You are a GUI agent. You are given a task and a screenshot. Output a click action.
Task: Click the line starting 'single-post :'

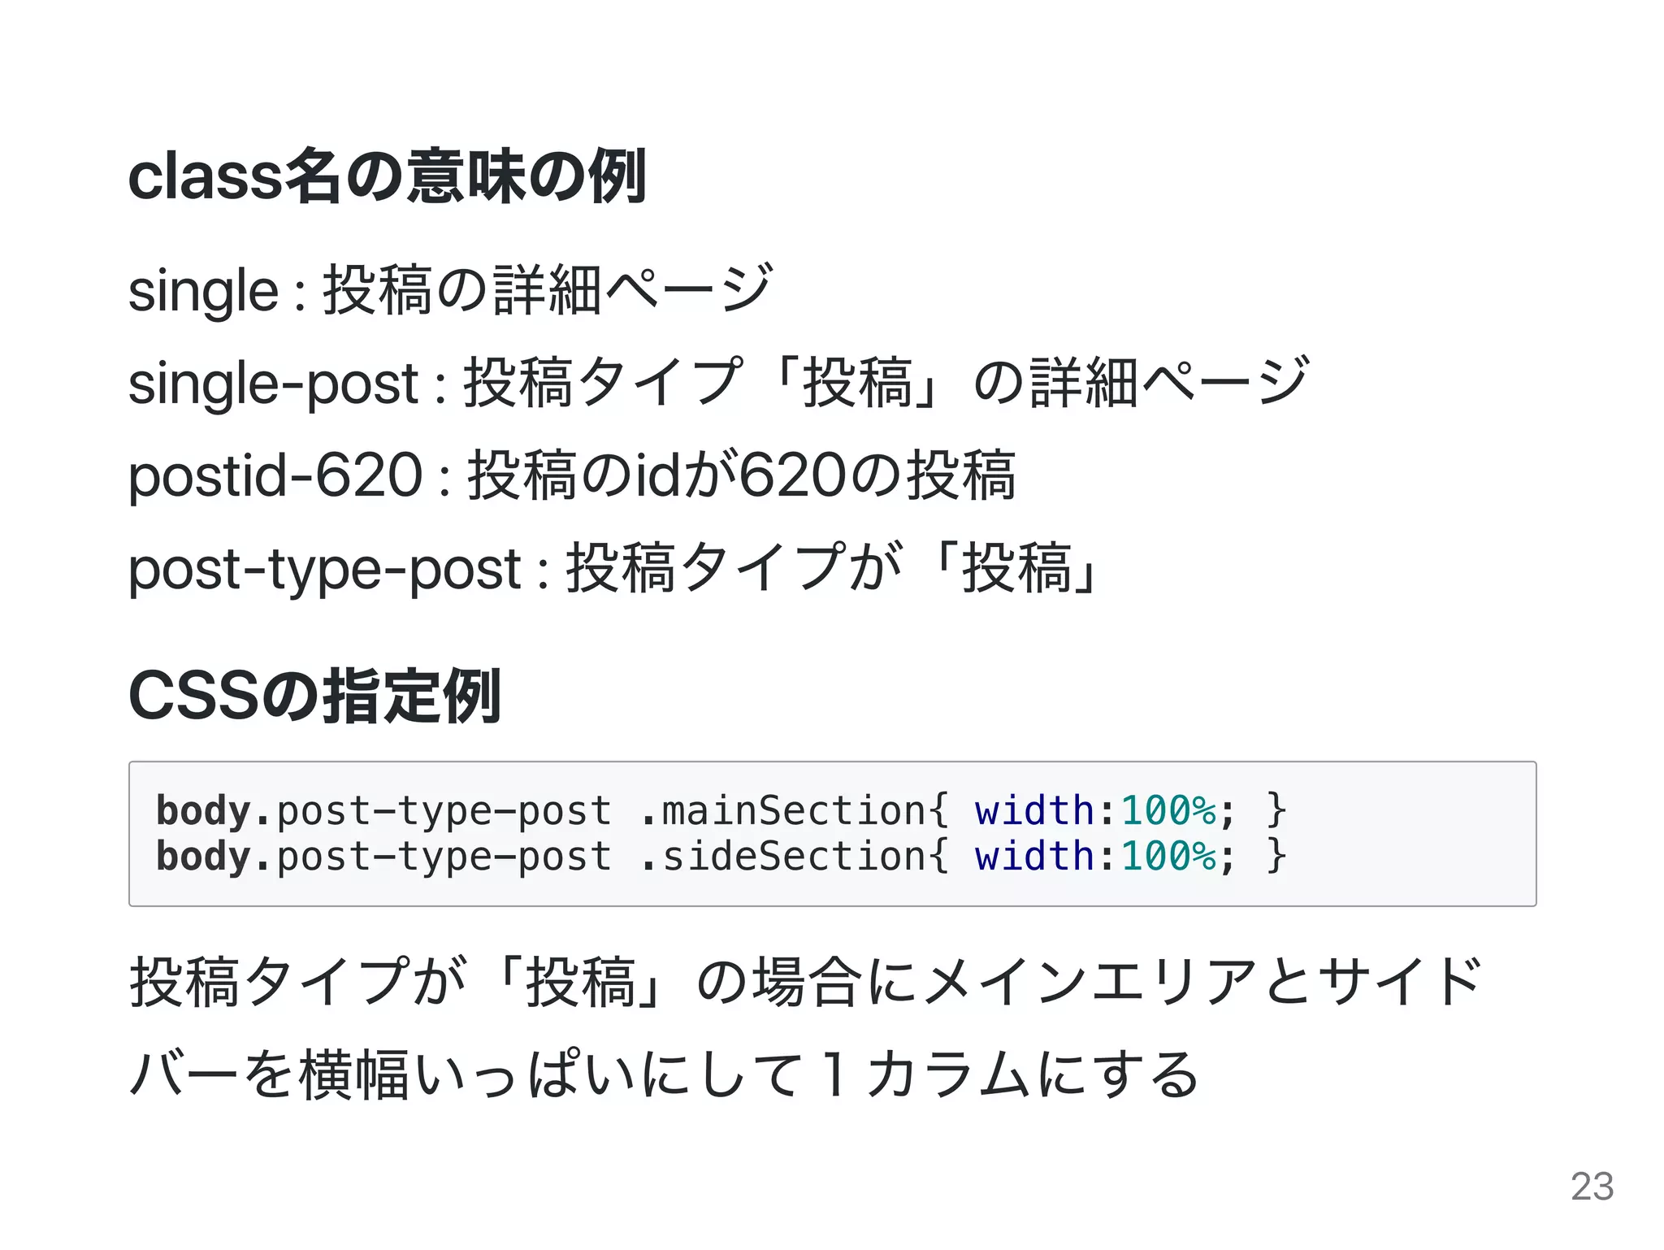719,383
